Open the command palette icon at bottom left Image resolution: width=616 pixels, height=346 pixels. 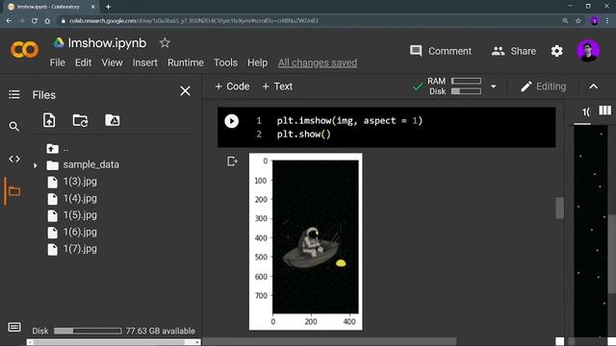tap(14, 327)
